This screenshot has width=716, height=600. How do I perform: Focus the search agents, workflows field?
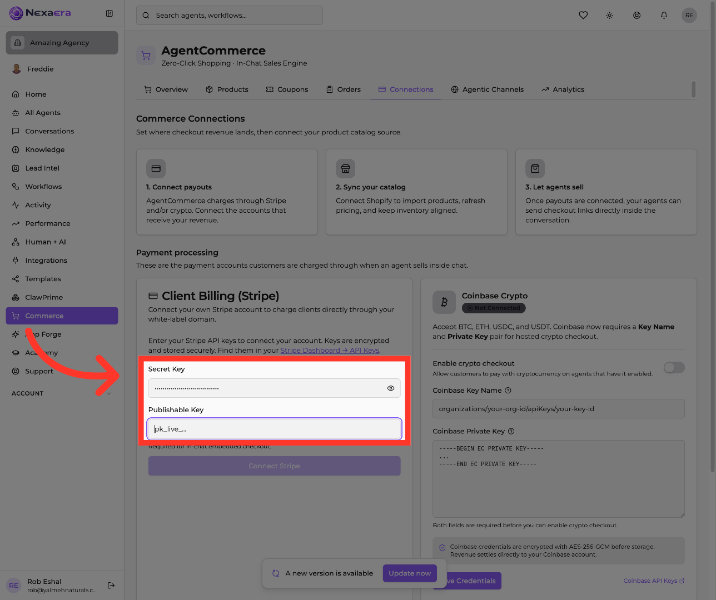pos(230,16)
